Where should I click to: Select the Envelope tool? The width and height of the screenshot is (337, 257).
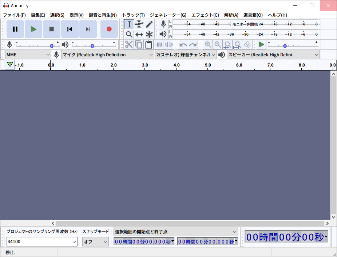click(139, 24)
